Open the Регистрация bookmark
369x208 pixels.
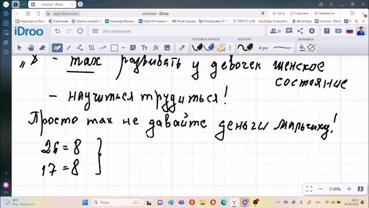pos(184,21)
